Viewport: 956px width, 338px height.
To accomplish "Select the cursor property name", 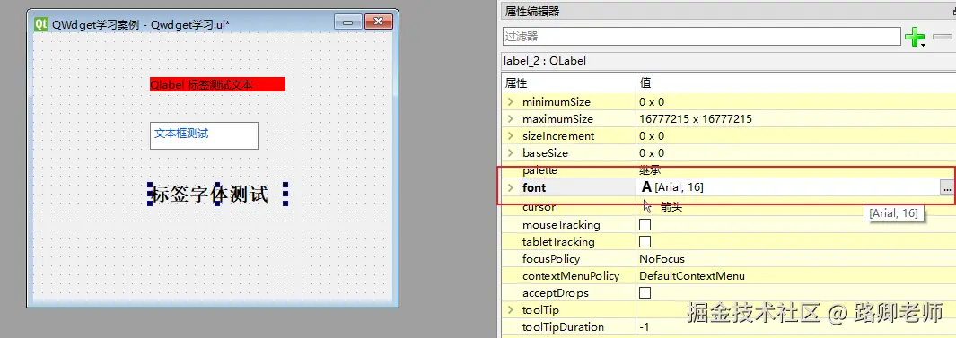I will (x=539, y=207).
